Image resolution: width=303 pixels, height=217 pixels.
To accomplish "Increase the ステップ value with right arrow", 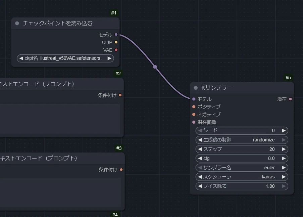I will coord(284,149).
